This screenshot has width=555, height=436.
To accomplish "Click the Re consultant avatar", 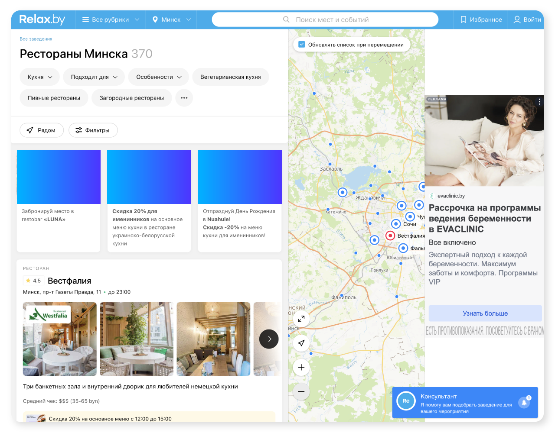I will click(406, 401).
